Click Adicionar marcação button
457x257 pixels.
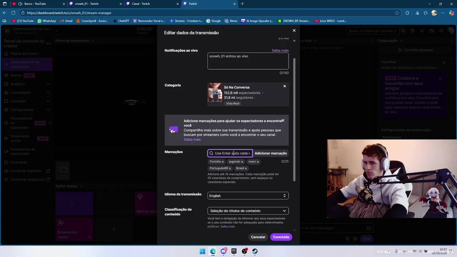pyautogui.click(x=271, y=153)
